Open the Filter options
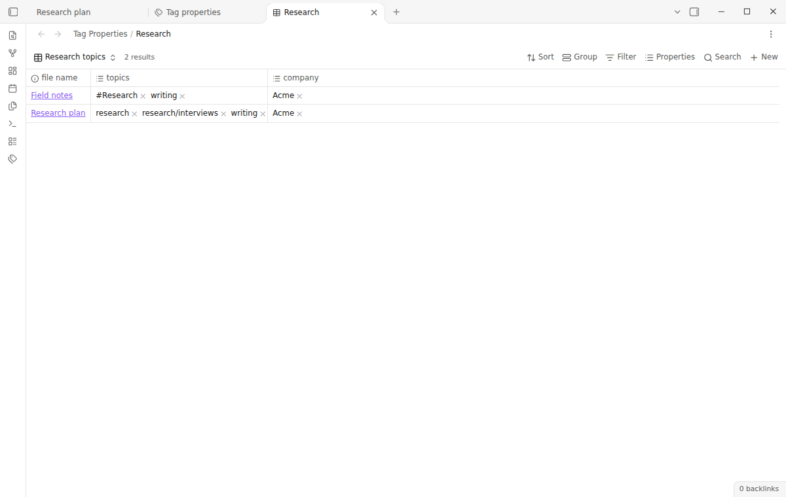 [621, 58]
